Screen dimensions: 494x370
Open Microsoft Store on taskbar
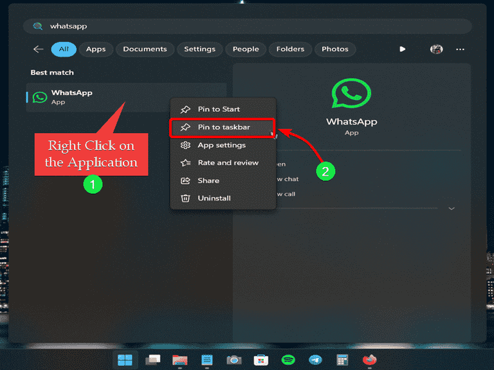[261, 360]
